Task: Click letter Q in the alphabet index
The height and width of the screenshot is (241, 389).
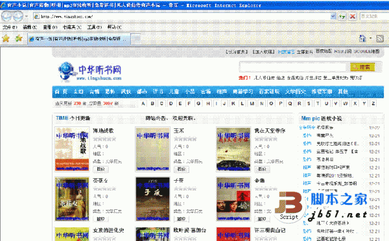Action: tap(290, 104)
